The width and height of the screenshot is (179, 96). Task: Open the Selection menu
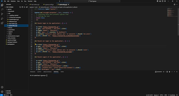(13, 1)
